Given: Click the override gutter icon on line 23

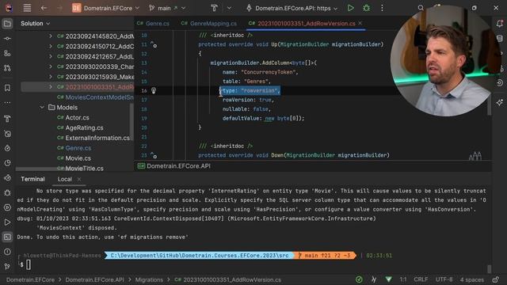Looking at the screenshot, I should [x=154, y=155].
